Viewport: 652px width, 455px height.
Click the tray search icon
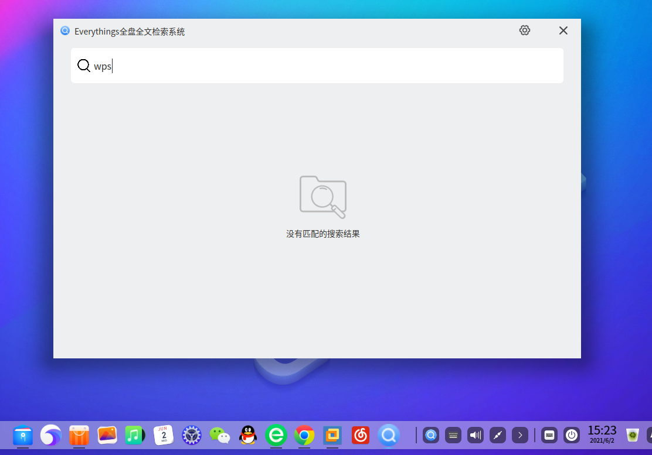coord(431,436)
